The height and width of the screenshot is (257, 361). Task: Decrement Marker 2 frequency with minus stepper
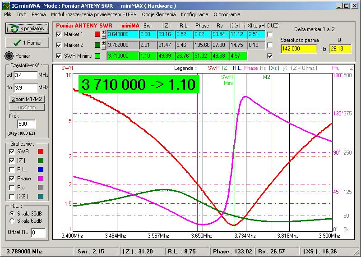104,47
